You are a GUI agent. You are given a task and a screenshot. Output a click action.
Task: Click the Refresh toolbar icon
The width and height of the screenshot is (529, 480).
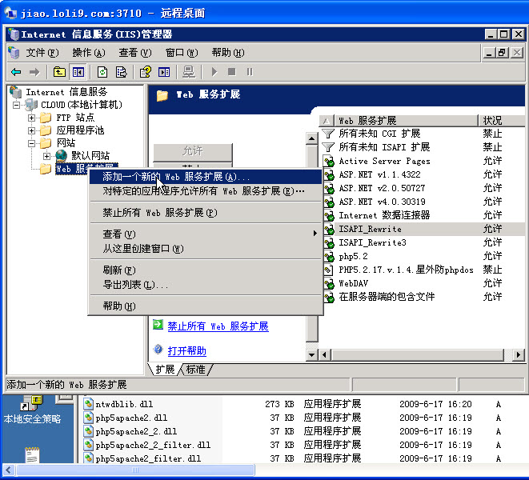click(102, 72)
